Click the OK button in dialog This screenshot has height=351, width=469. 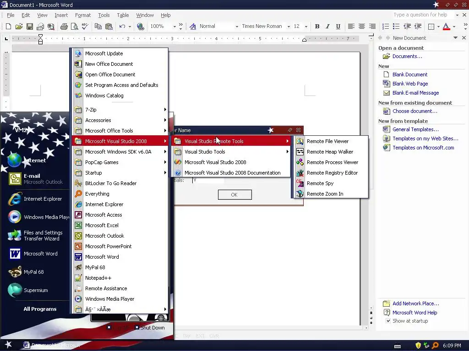[235, 195]
